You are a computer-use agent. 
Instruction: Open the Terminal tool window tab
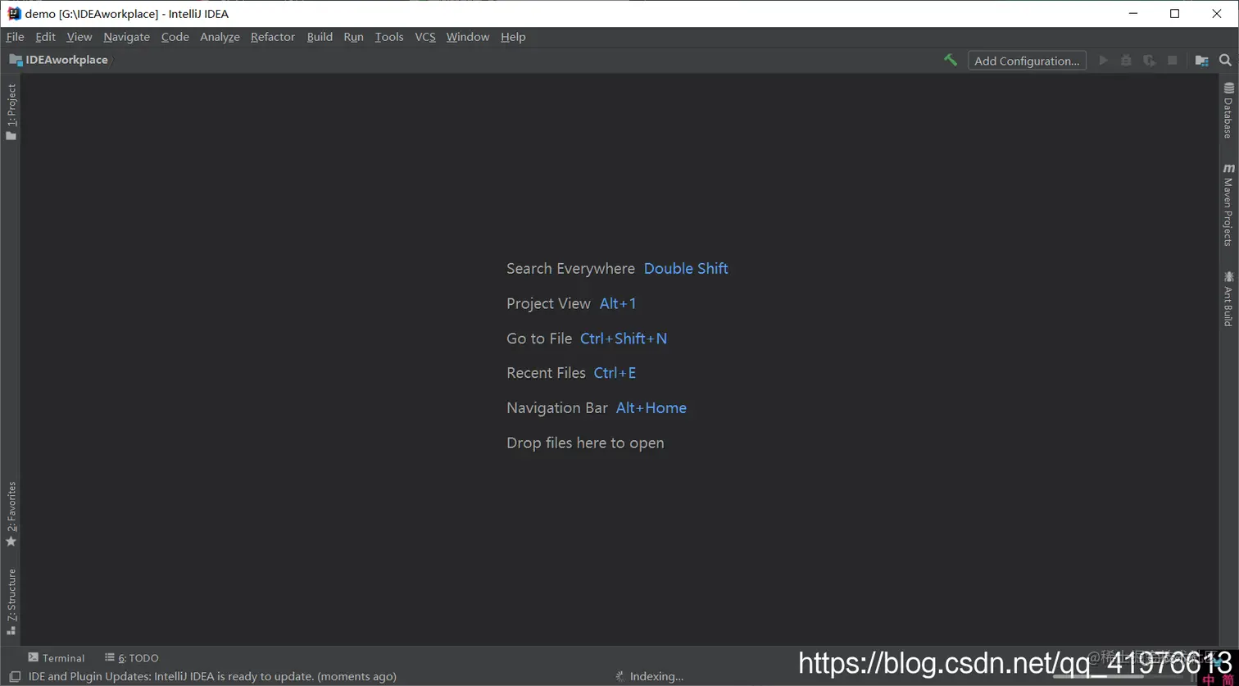point(56,657)
